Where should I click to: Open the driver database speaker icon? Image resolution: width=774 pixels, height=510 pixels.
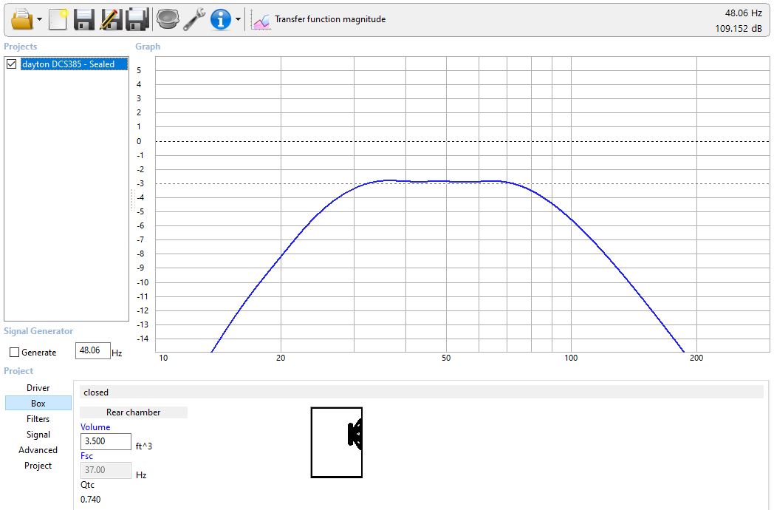tap(168, 19)
